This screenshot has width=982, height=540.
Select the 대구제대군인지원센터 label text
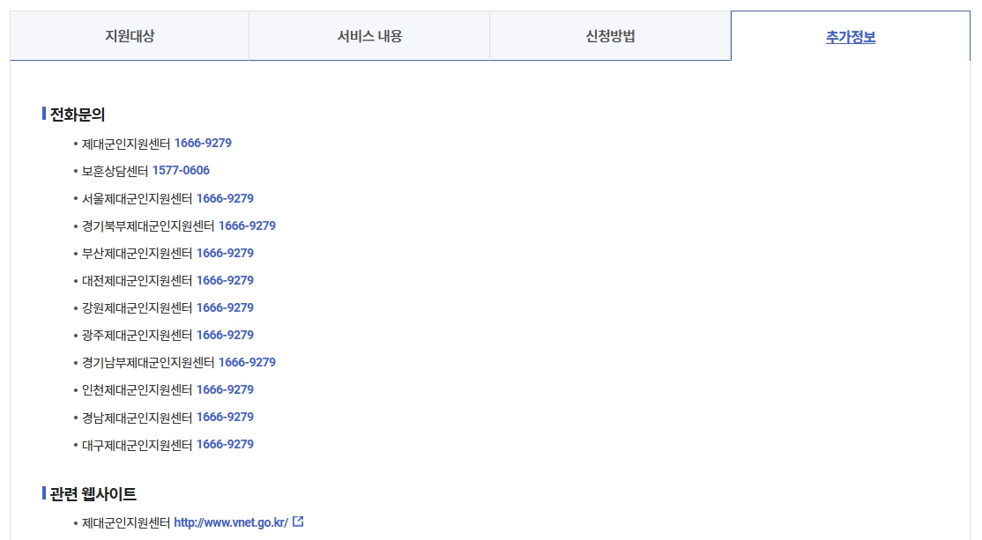click(x=138, y=445)
